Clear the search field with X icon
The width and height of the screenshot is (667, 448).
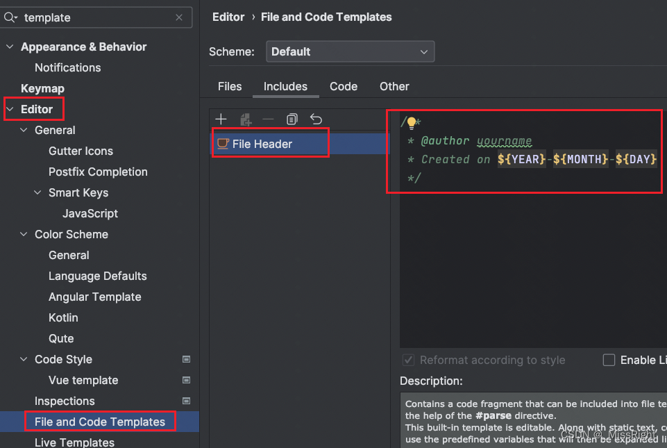(x=180, y=17)
